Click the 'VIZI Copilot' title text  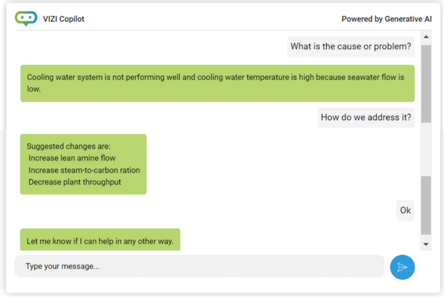pos(64,19)
